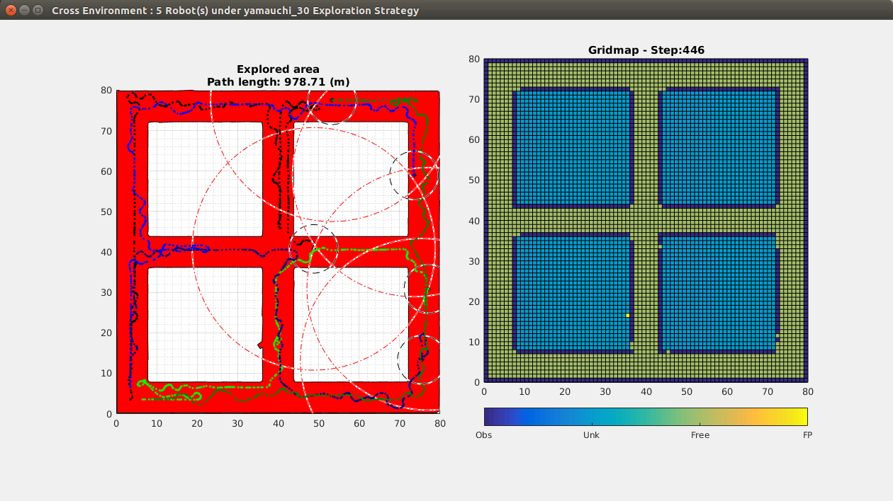Click the red notch on the bottom-left room edge
The width and height of the screenshot is (893, 501).
[261, 345]
